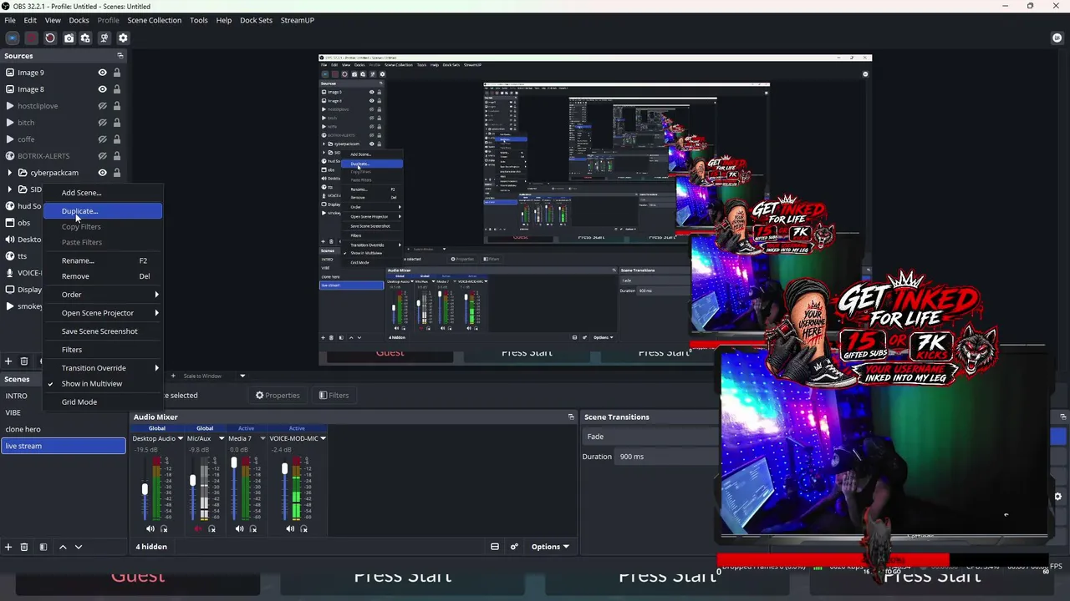Screen dimensions: 1070x601
Task: Move the scene up with the up arrow
Action: (x=63, y=547)
